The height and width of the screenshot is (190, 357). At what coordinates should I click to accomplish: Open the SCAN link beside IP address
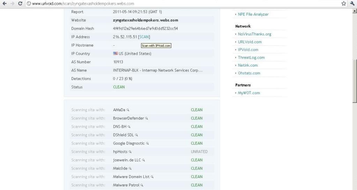(144, 37)
